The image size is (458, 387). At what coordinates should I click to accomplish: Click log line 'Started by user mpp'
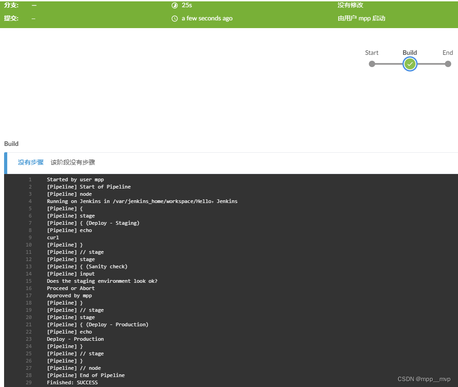(x=76, y=179)
